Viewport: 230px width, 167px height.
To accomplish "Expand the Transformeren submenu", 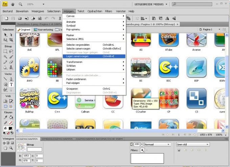I will [x=94, y=62].
